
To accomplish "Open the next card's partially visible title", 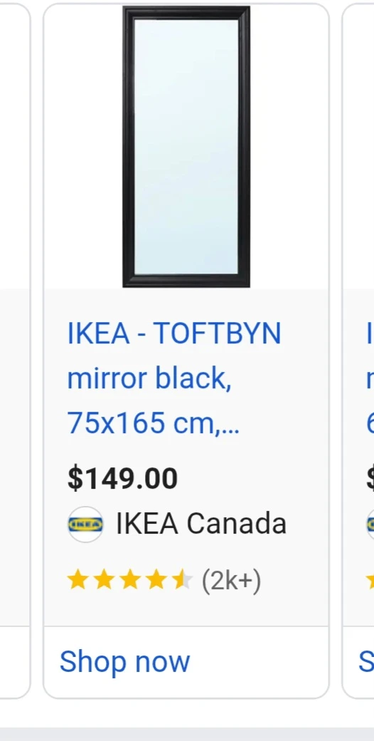I will [x=370, y=378].
